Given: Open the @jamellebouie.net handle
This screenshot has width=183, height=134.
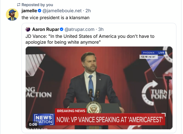Looking at the screenshot, I should coord(62,11).
